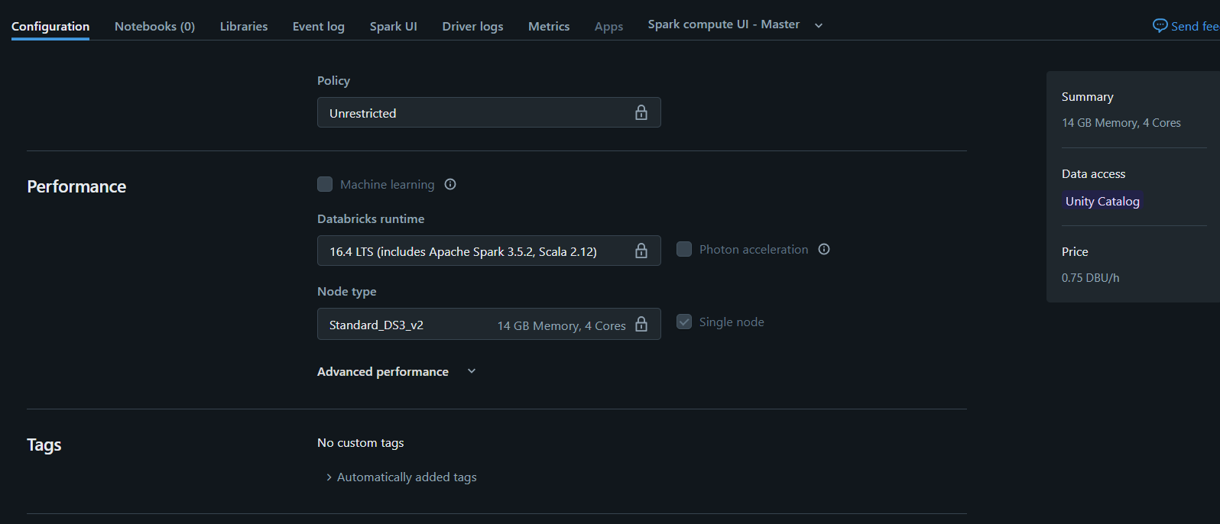Click info icon beside Machine learning
This screenshot has height=524, width=1220.
(450, 184)
